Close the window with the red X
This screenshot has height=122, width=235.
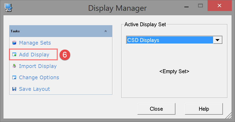click(x=219, y=6)
